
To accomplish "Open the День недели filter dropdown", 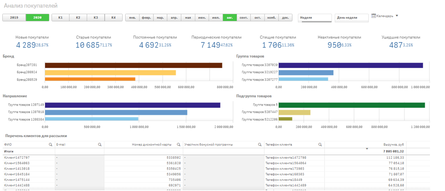I will point(351,18).
